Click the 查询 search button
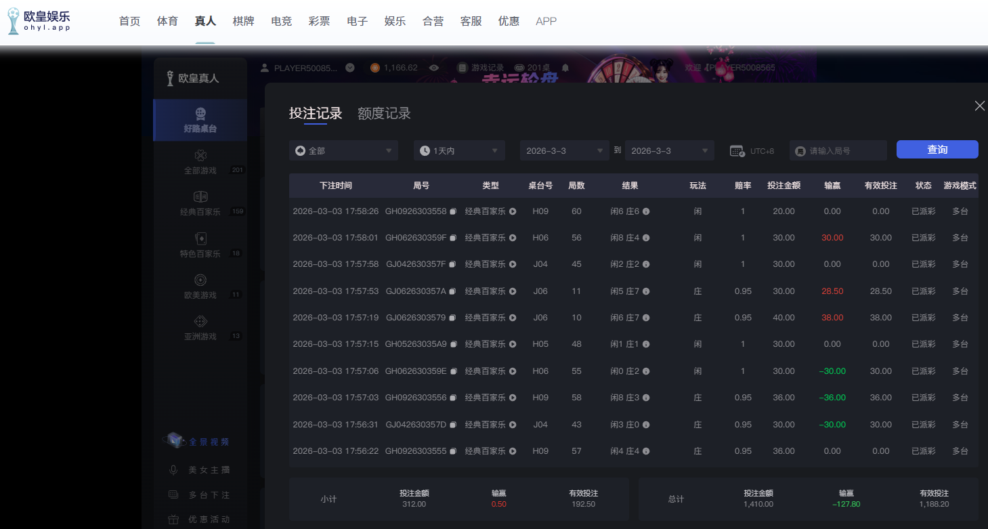The width and height of the screenshot is (988, 529). pos(937,150)
